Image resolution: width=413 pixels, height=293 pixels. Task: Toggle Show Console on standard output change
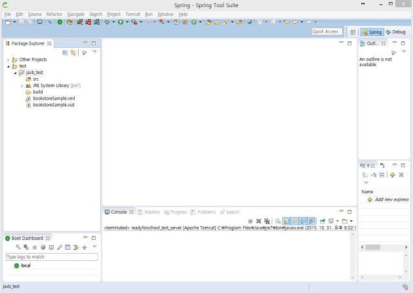tap(303, 221)
